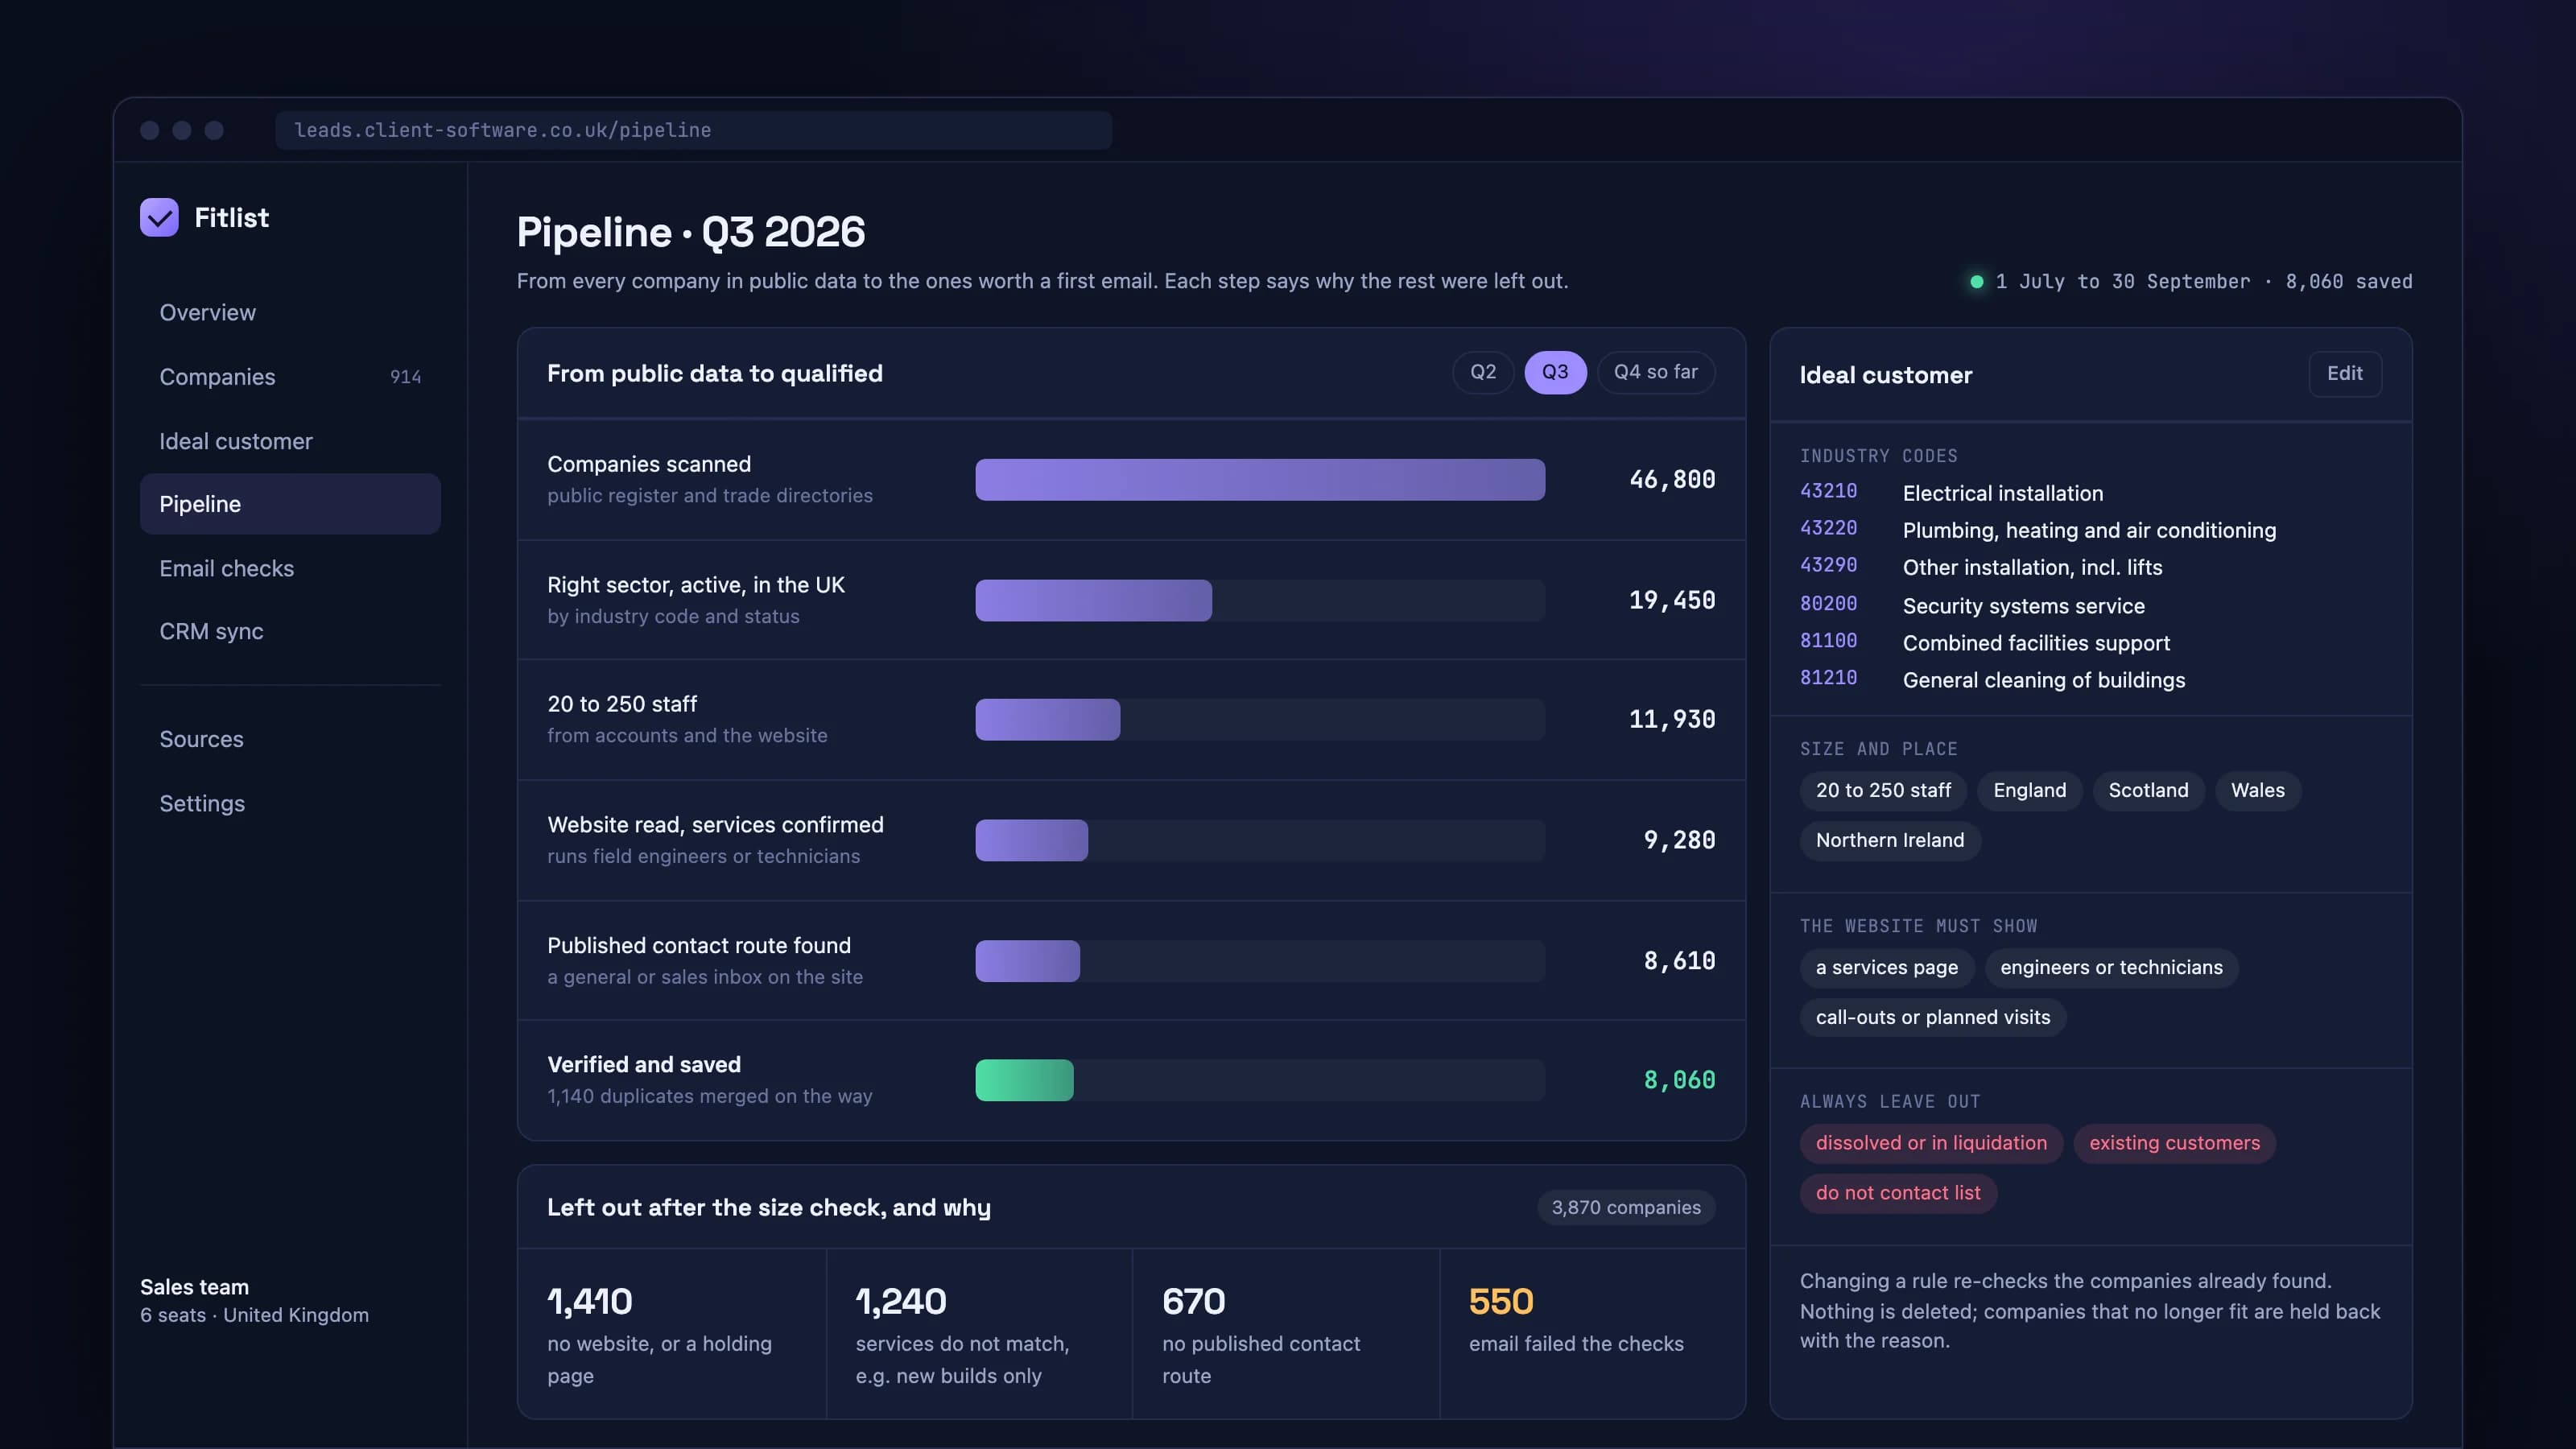This screenshot has height=1449, width=2576.
Task: Click 'a services page' chip
Action: click(x=1886, y=967)
